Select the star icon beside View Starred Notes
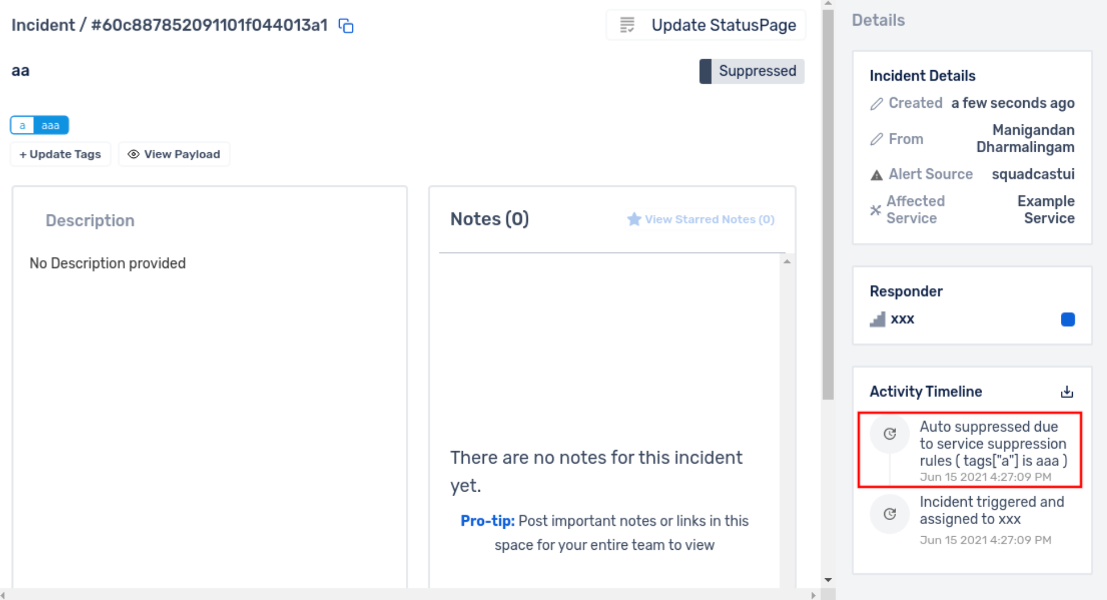Screen dimensions: 1107x600 (x=634, y=218)
